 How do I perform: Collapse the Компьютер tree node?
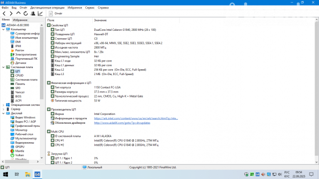[3, 29]
